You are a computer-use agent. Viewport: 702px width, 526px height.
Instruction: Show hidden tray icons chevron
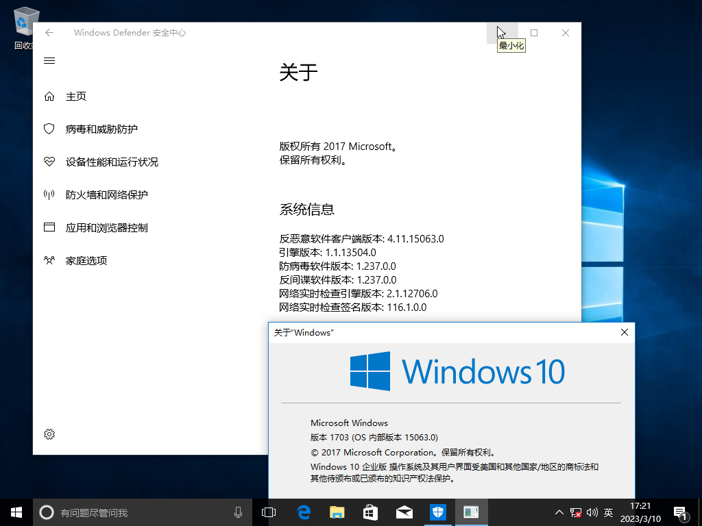coord(559,512)
